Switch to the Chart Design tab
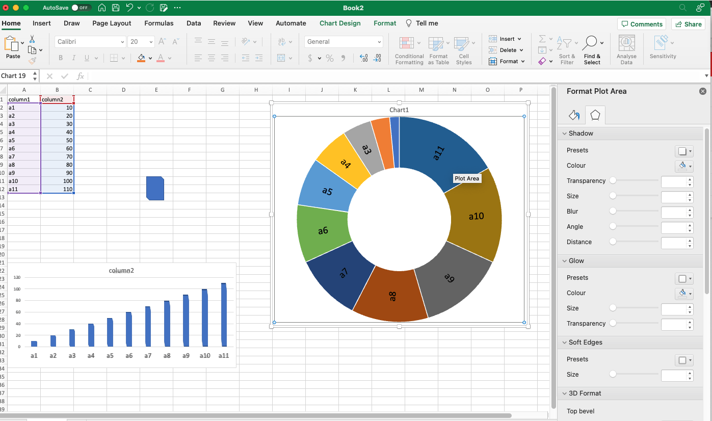 [x=340, y=23]
